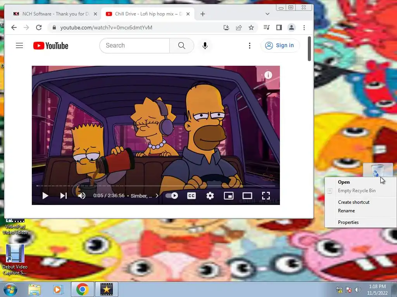Open Windows Media Player from taskbar

coord(58,289)
